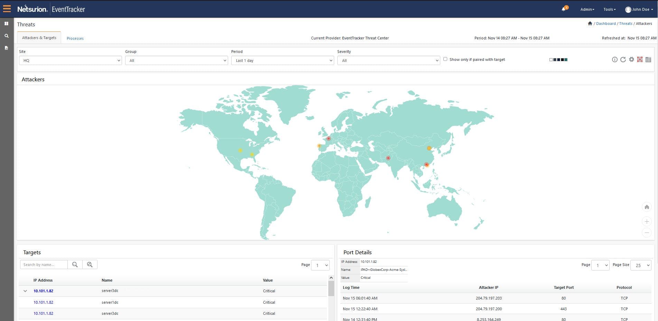Refresh the Attackers dashboard
The width and height of the screenshot is (658, 321).
tap(623, 59)
